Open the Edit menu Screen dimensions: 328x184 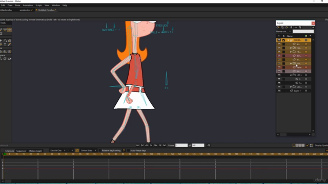coord(3,5)
